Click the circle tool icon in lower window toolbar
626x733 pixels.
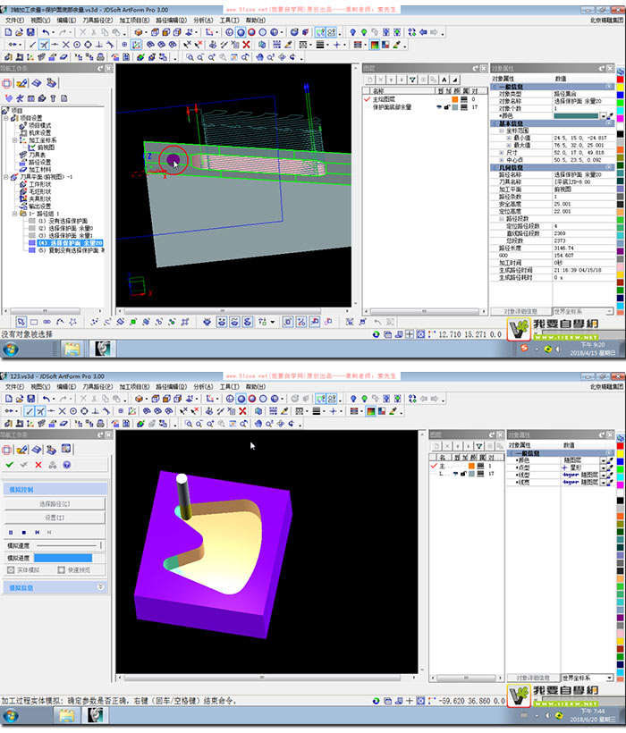(x=73, y=411)
